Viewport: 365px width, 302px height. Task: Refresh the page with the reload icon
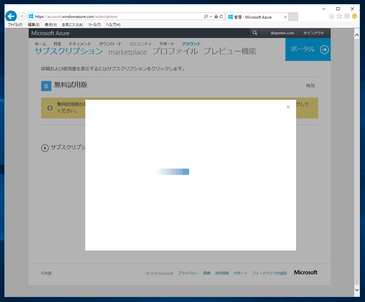pos(221,16)
